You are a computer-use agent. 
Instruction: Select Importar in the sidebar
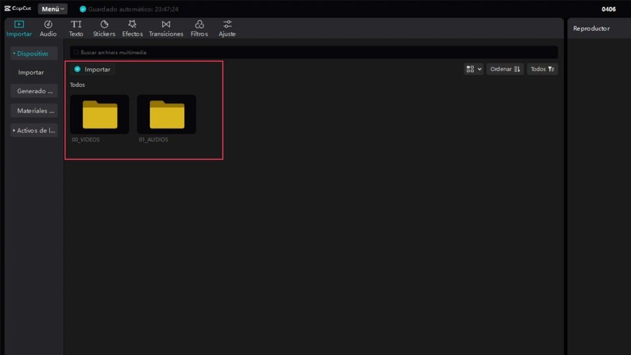pos(31,73)
